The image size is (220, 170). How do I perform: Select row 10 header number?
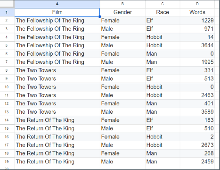tap(7, 87)
